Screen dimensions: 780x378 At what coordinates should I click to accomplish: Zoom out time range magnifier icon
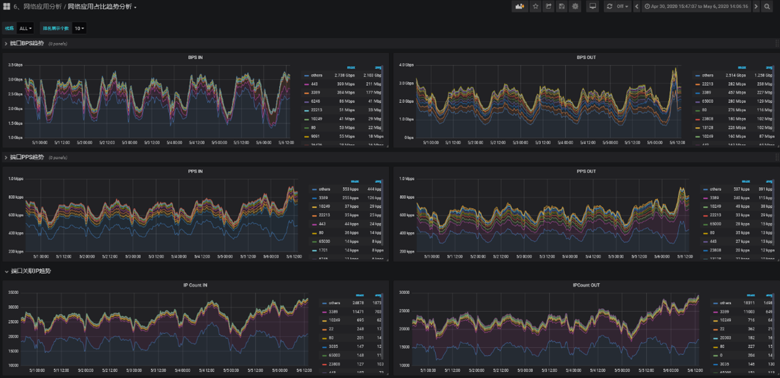point(767,6)
